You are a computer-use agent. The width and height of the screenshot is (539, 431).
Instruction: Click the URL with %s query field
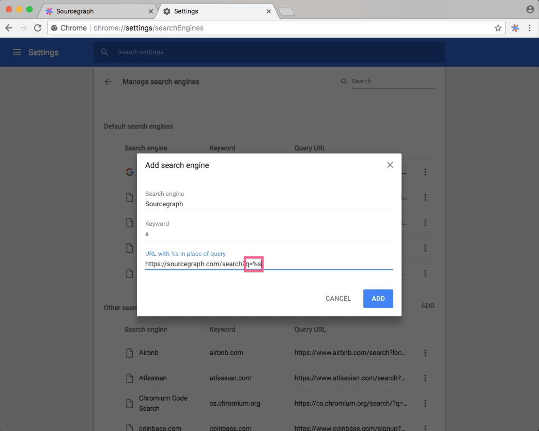[x=269, y=264]
